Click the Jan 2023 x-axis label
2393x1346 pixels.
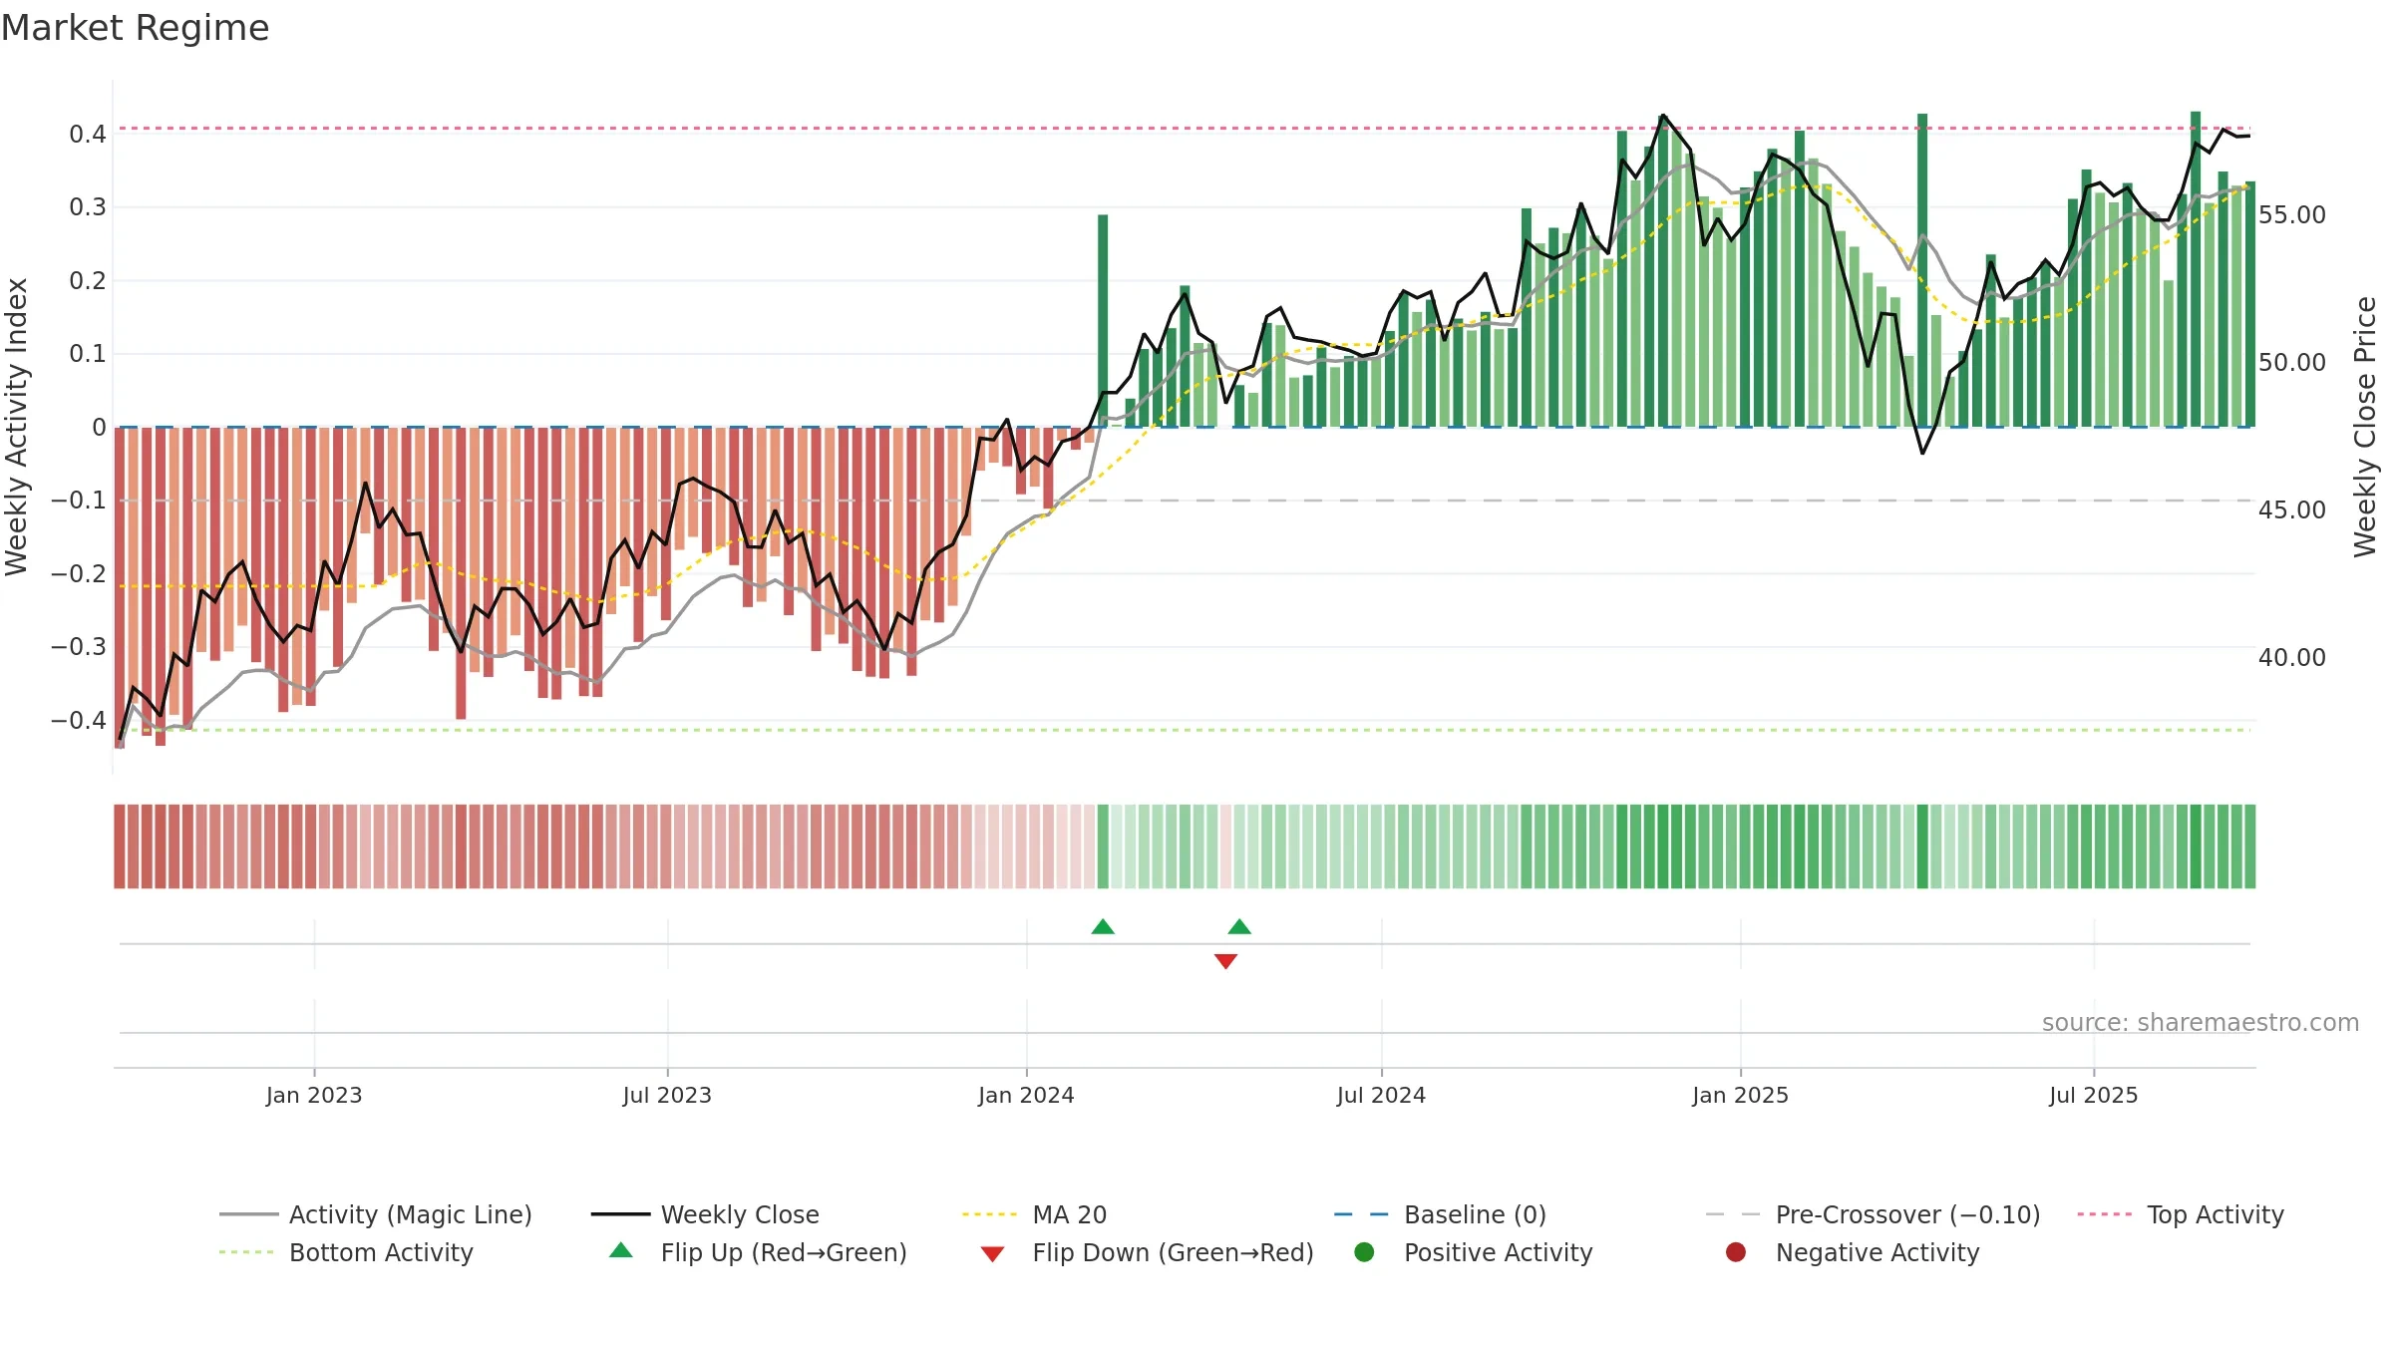pos(314,1096)
